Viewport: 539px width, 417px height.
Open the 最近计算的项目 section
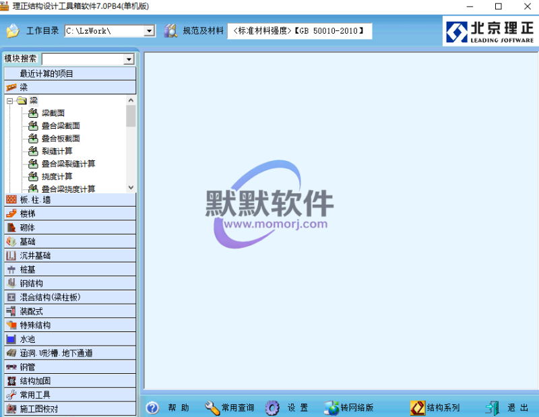tap(70, 73)
